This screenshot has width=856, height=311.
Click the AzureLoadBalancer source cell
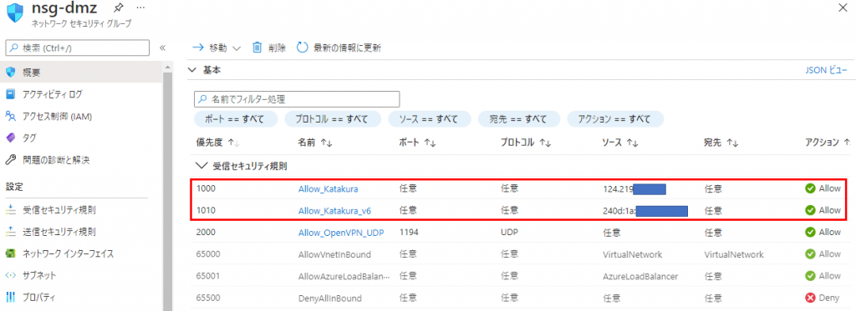(x=639, y=276)
